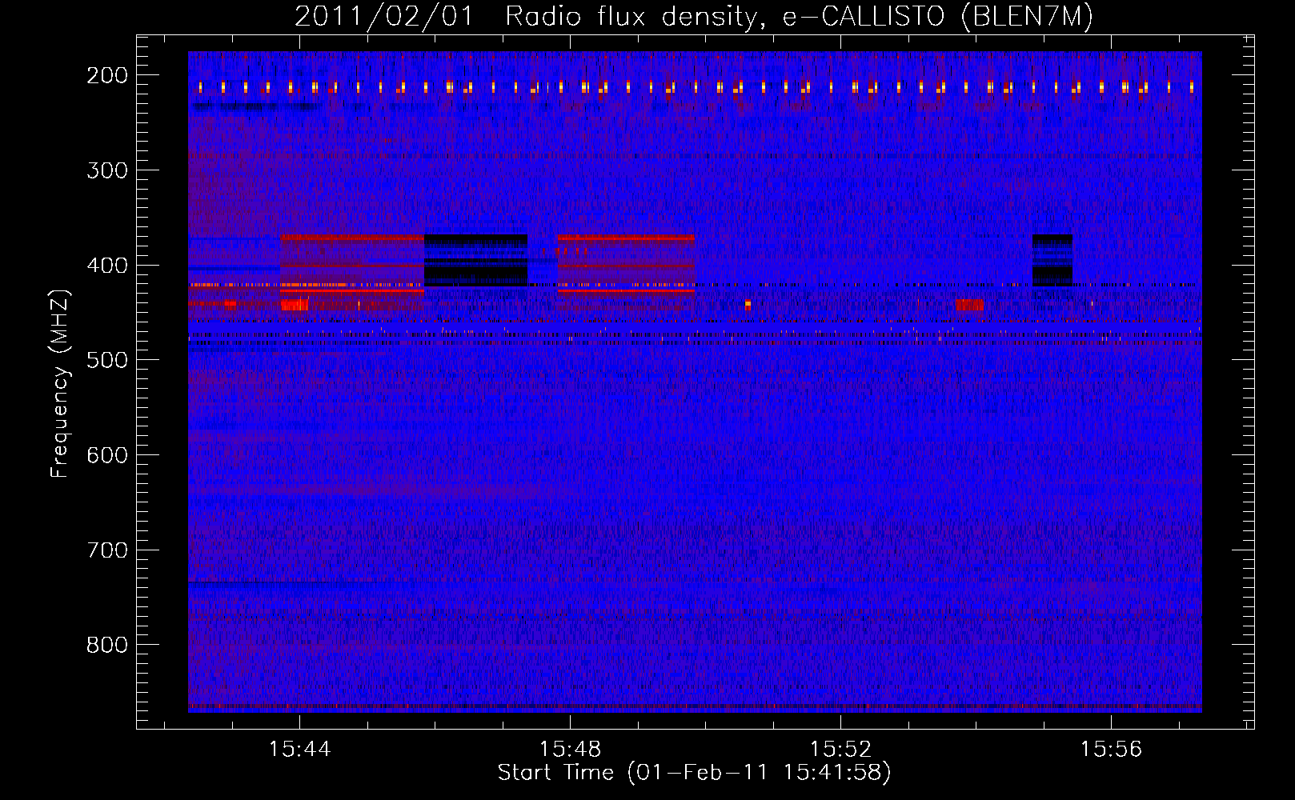Click the 15:44 time tick label
The height and width of the screenshot is (800, 1295).
[x=299, y=750]
